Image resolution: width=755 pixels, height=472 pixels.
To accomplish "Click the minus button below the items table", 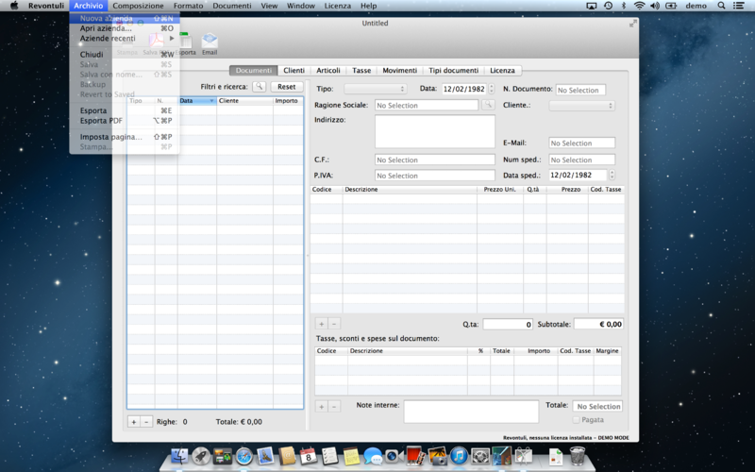I will (x=334, y=324).
